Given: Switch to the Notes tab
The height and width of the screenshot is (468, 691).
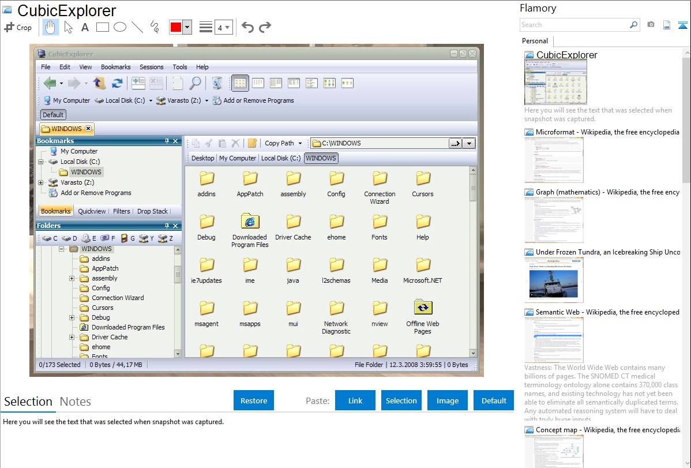Looking at the screenshot, I should (76, 402).
